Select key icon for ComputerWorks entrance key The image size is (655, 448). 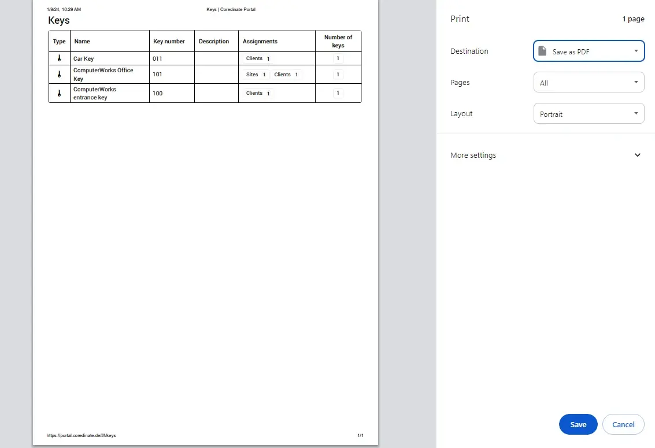[x=59, y=93]
